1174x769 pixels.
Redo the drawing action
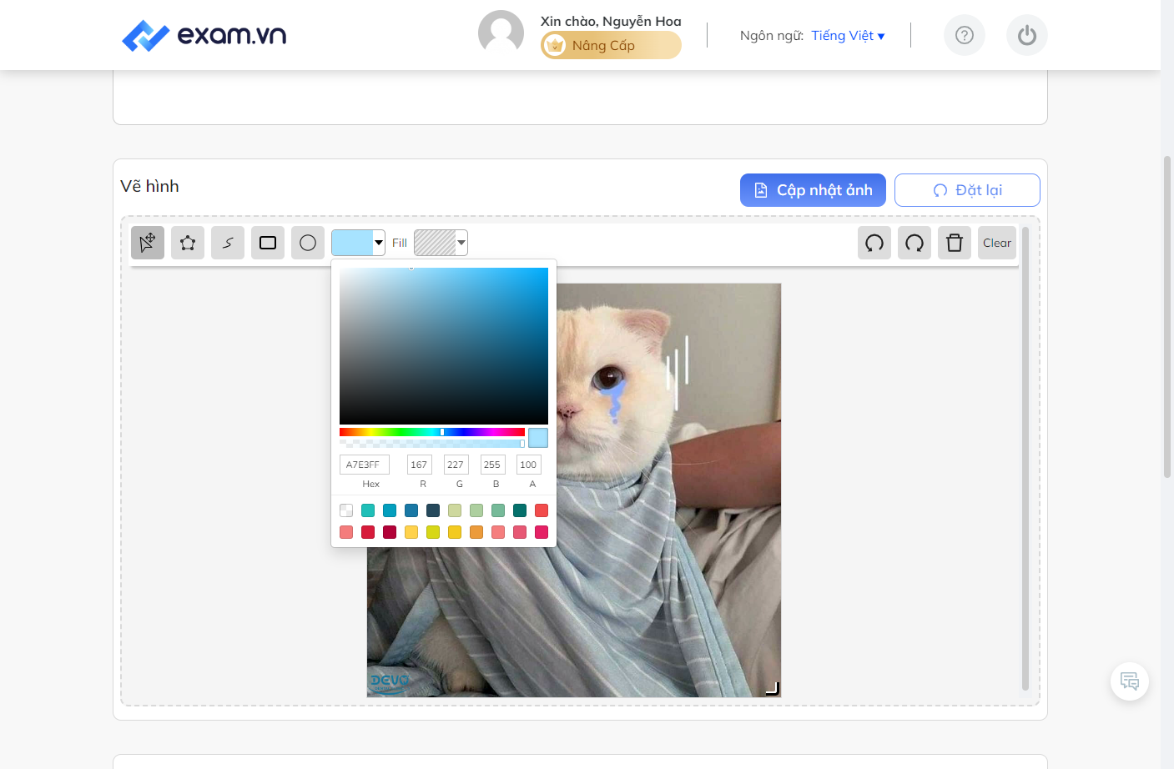click(x=915, y=243)
